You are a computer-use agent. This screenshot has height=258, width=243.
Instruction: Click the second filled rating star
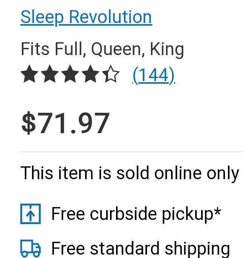coord(50,74)
